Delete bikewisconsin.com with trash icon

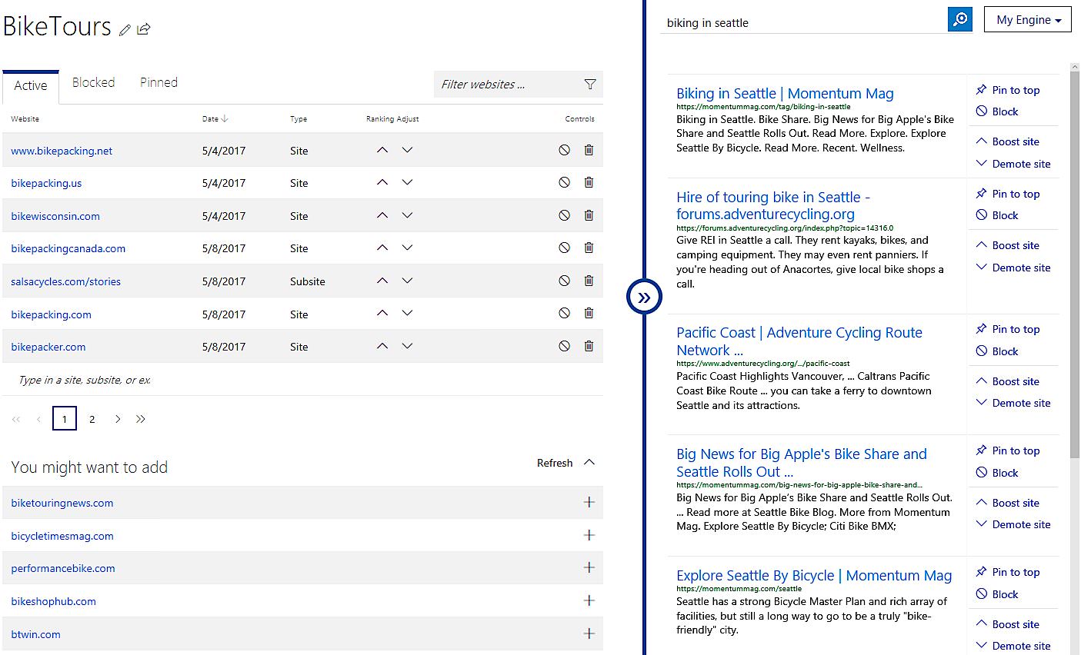point(589,215)
